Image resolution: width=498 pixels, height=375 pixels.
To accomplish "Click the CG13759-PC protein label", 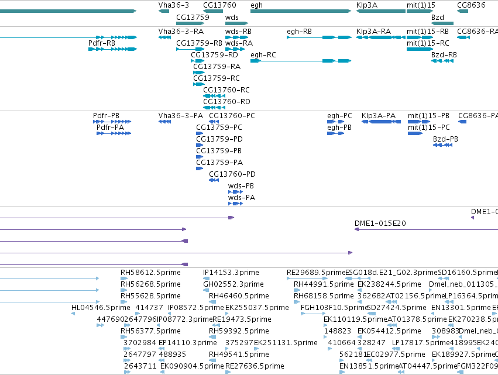I will tap(219, 128).
